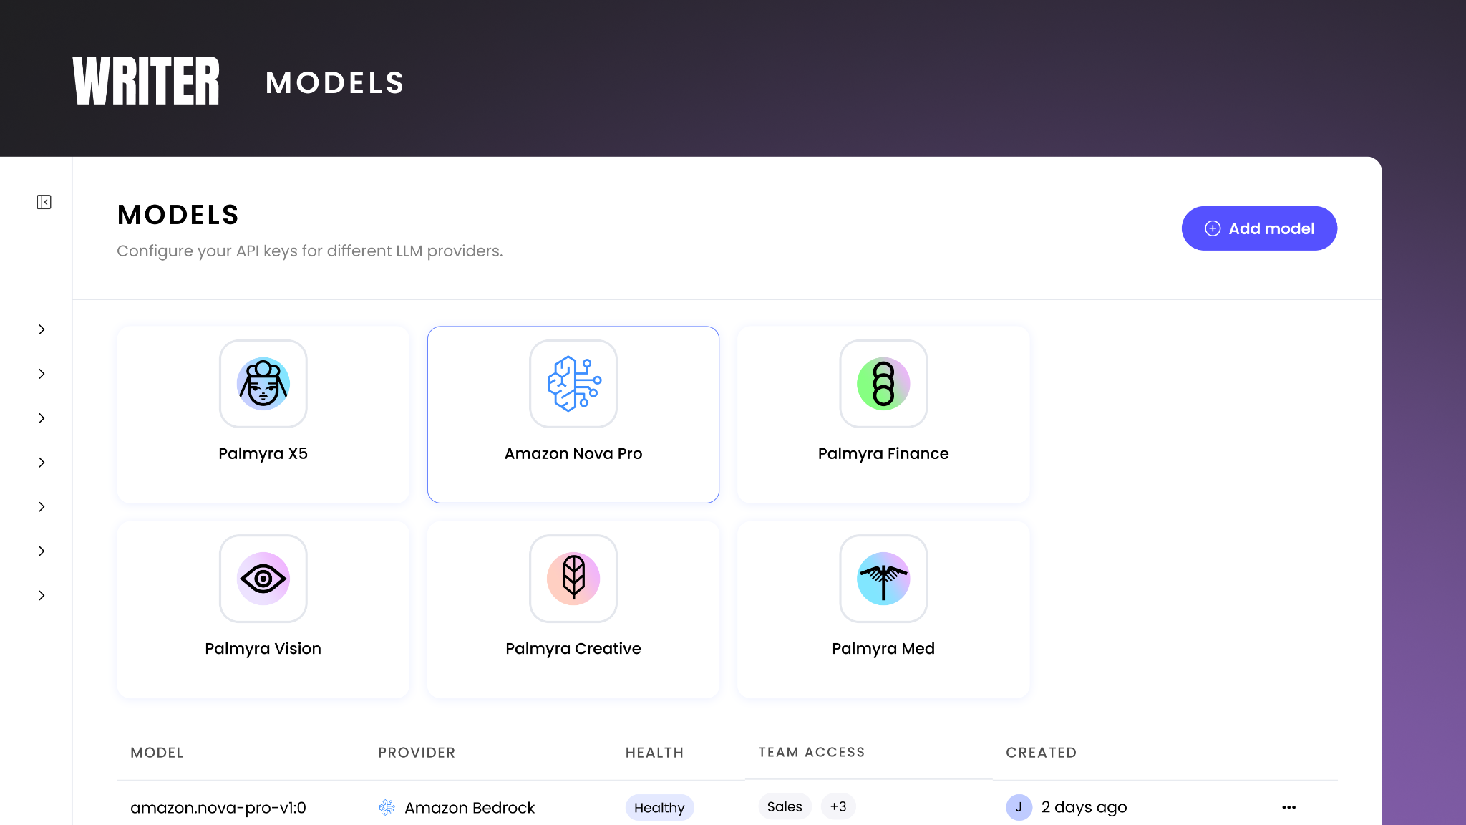
Task: Click the Palmyra Med caduceus icon
Action: (883, 579)
